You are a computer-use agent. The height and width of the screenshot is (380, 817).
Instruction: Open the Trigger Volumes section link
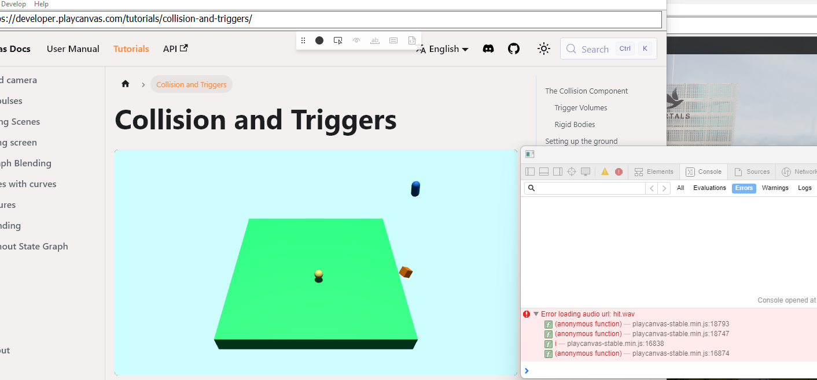coord(580,108)
